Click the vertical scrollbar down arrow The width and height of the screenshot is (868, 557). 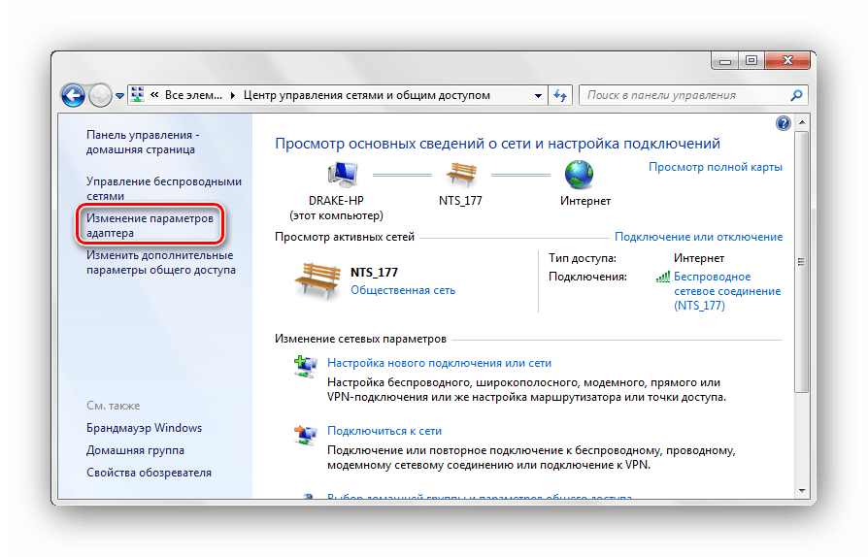tap(801, 490)
